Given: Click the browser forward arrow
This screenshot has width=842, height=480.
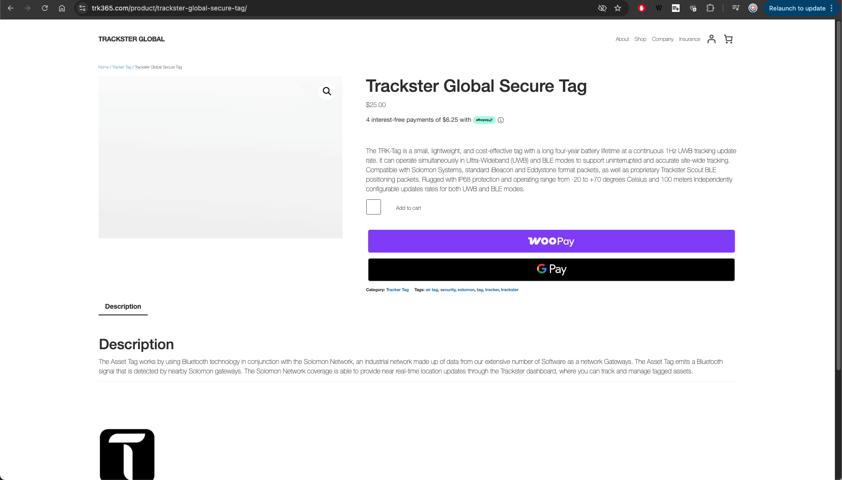Looking at the screenshot, I should pos(28,8).
